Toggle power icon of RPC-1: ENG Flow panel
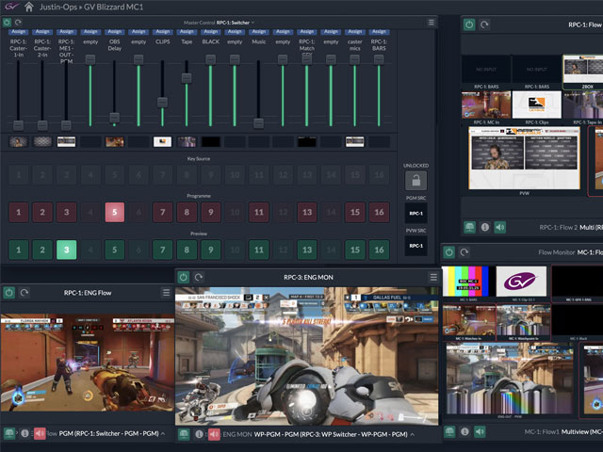The image size is (603, 452). click(x=8, y=293)
